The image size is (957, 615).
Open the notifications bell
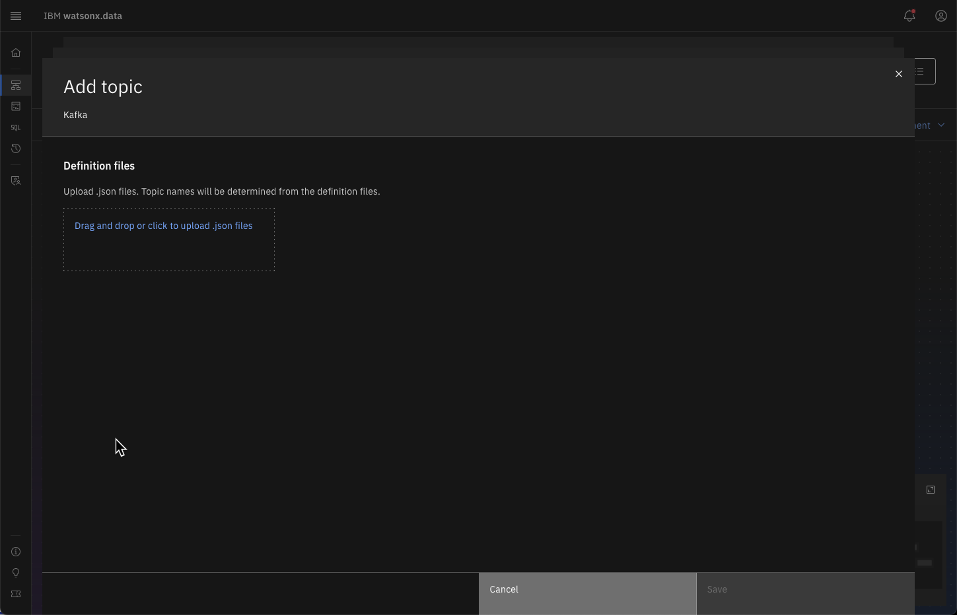[909, 16]
